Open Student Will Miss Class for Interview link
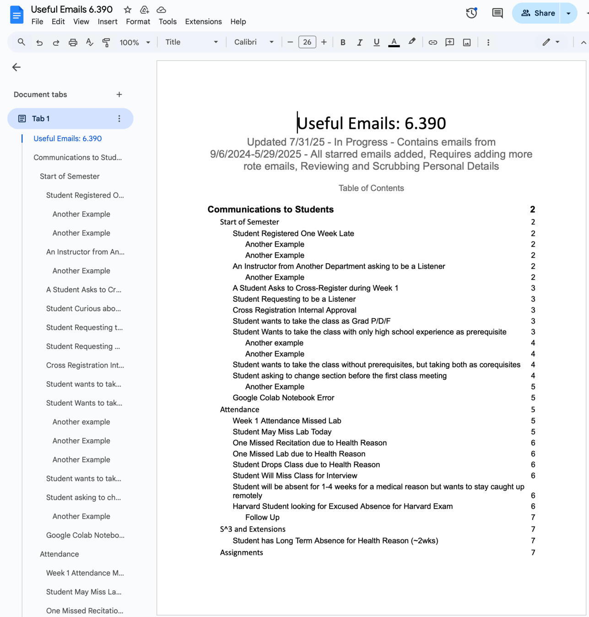Image resolution: width=589 pixels, height=617 pixels. click(x=295, y=476)
